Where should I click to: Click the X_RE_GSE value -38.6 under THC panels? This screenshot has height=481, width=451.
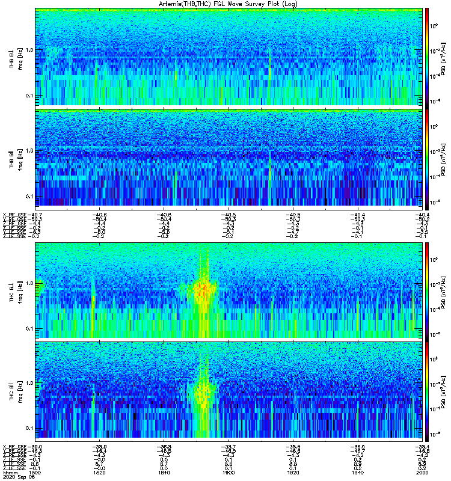pos(293,447)
